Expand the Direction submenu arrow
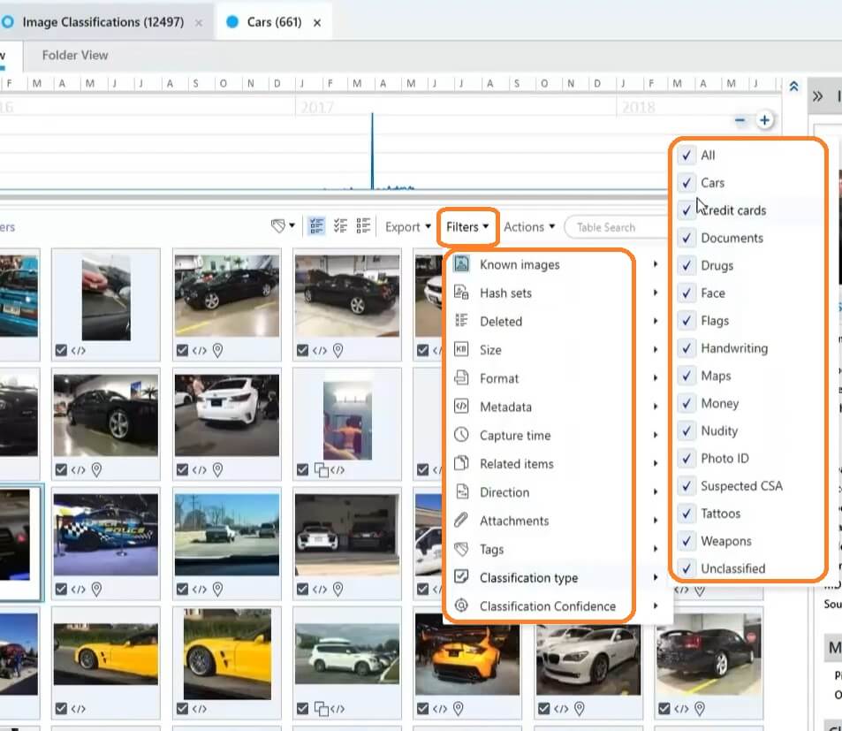This screenshot has height=731, width=842. pyautogui.click(x=656, y=491)
